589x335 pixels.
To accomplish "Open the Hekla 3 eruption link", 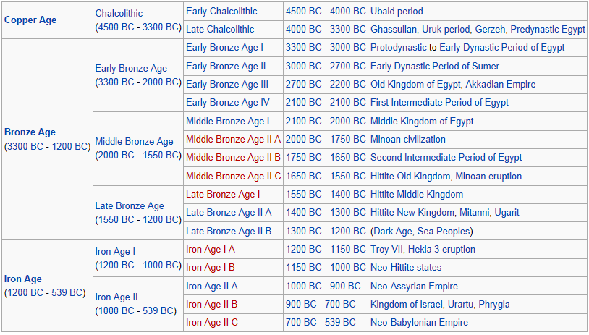I will point(441,249).
